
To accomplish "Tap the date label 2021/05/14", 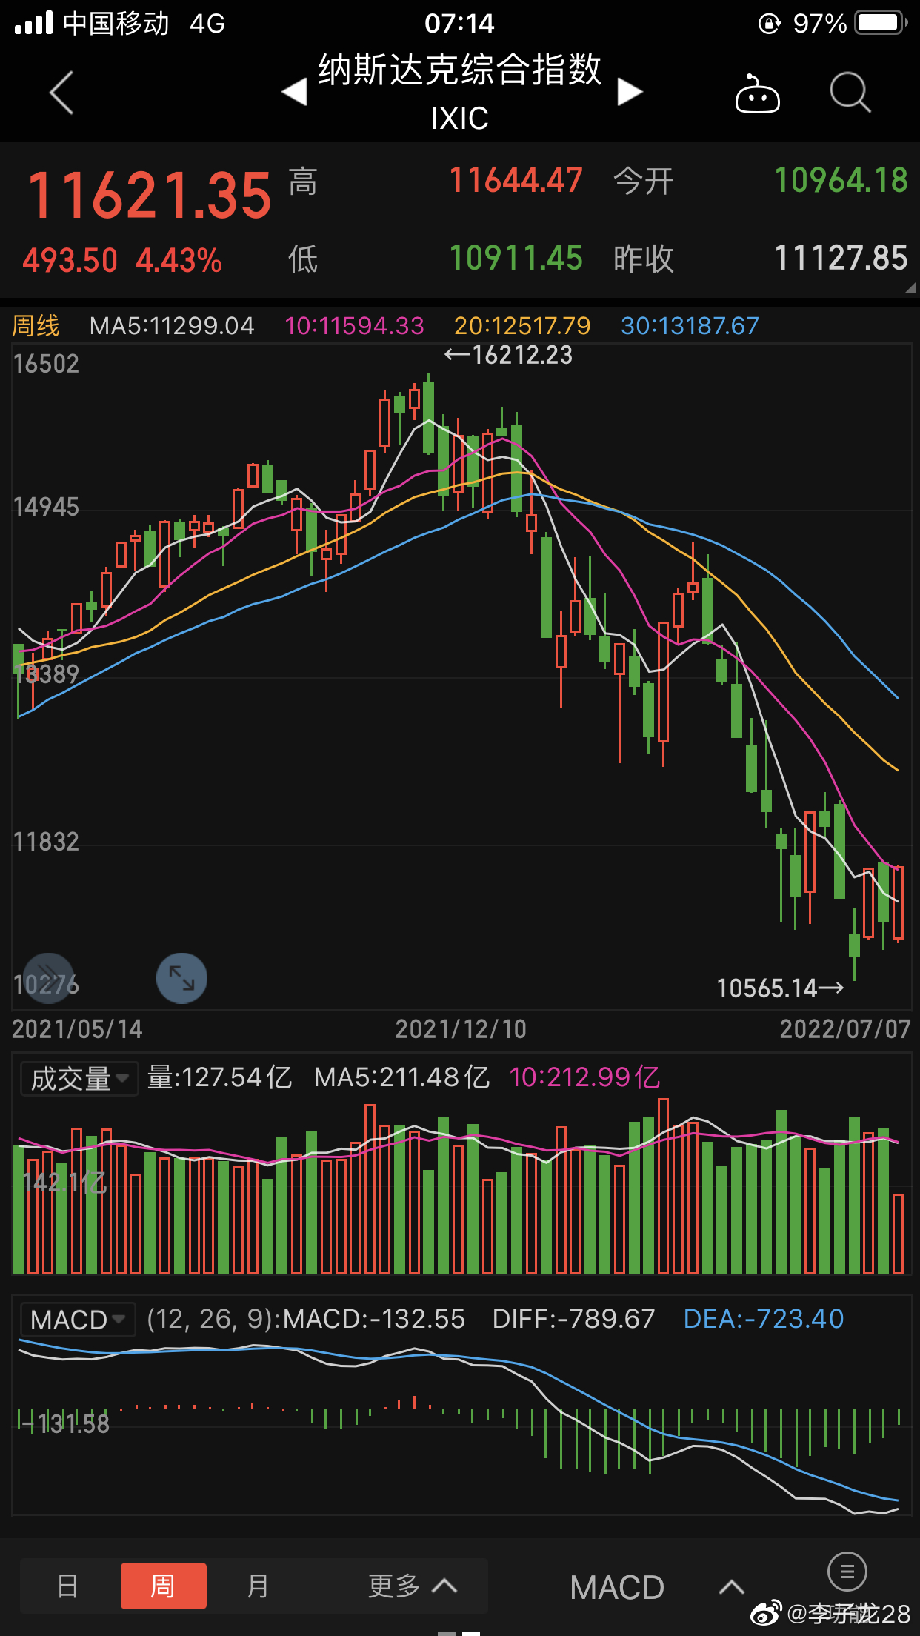I will coord(77,1028).
